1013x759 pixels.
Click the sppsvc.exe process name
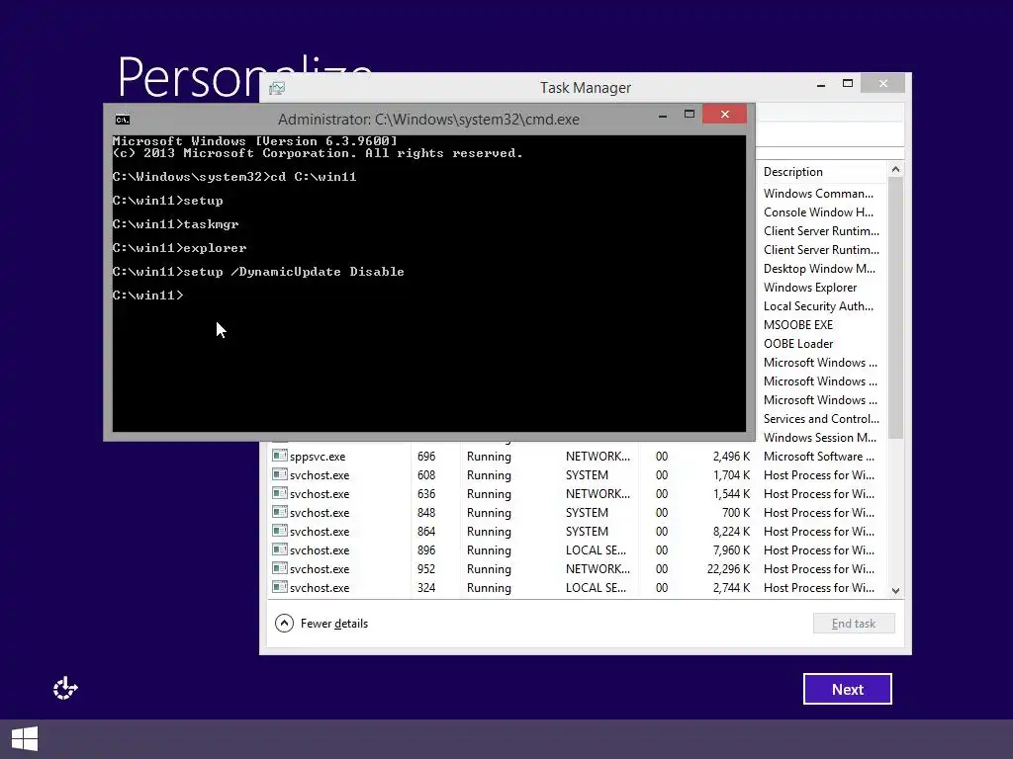click(318, 457)
